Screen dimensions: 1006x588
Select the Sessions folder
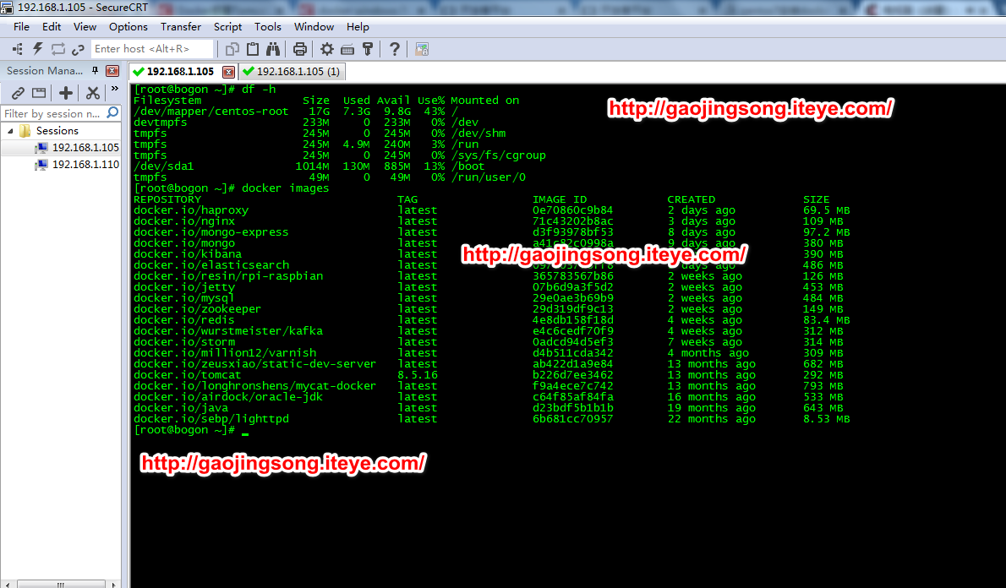[57, 131]
